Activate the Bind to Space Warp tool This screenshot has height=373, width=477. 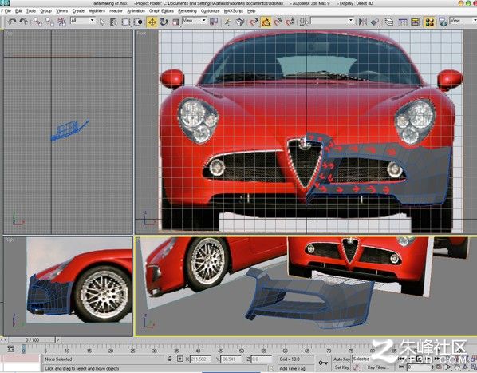[x=61, y=22]
